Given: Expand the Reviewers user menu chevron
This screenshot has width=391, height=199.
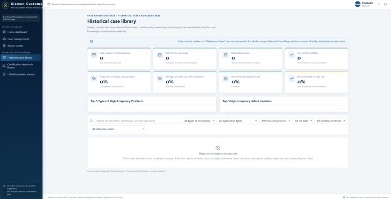Looking at the screenshot, I should click(379, 4).
